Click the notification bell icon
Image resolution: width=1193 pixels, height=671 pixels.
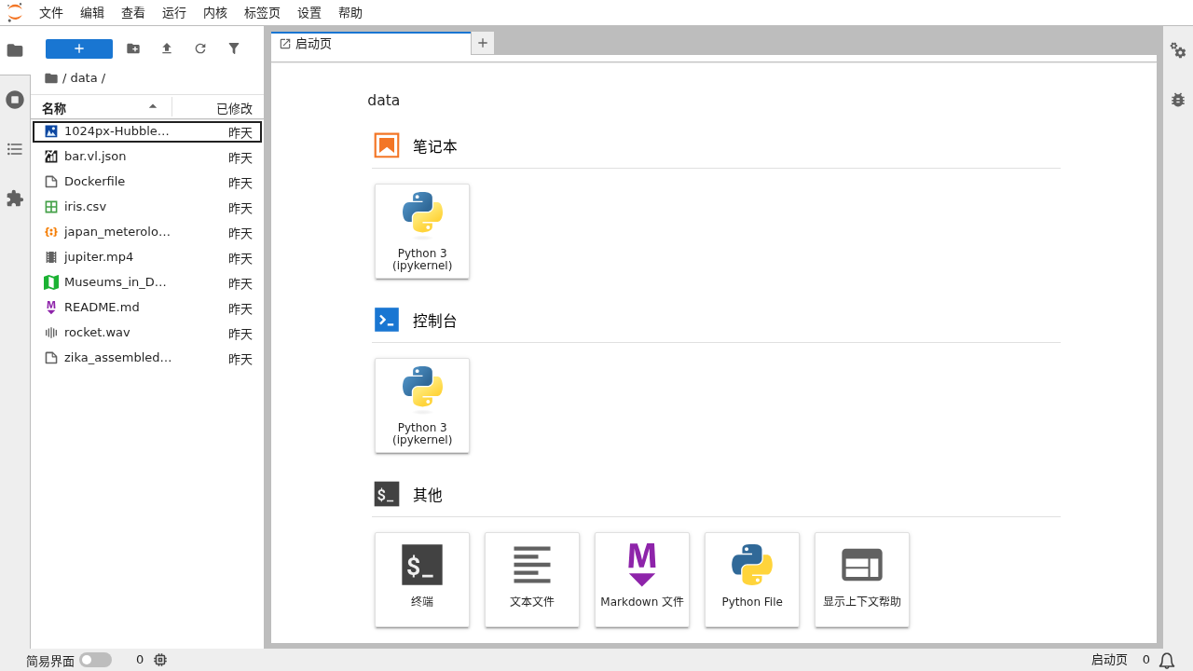1167,660
